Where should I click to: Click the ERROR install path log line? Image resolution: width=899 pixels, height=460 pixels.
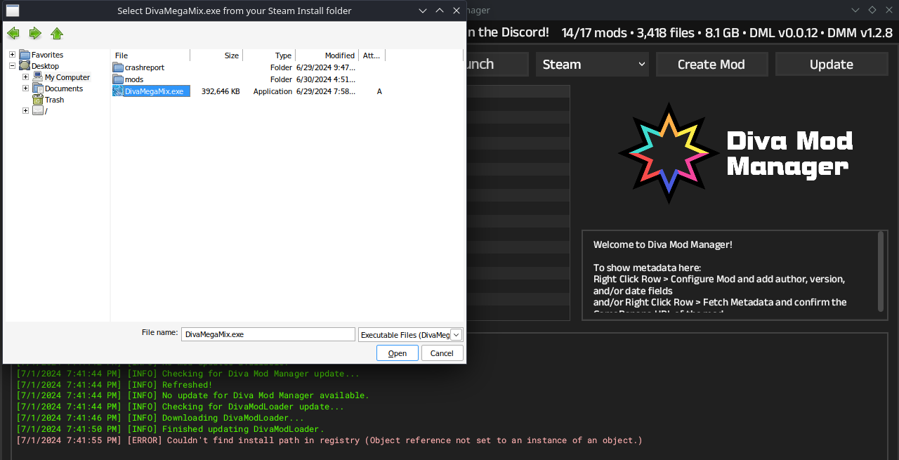point(329,440)
